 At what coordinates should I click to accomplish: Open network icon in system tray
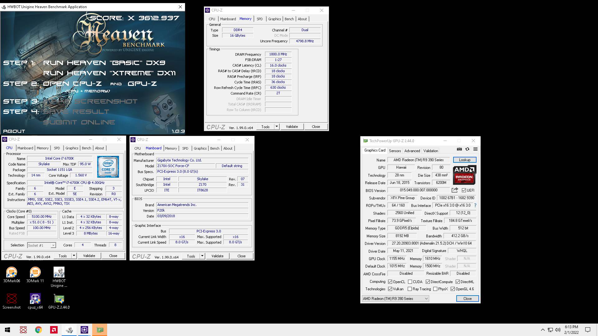click(x=550, y=330)
